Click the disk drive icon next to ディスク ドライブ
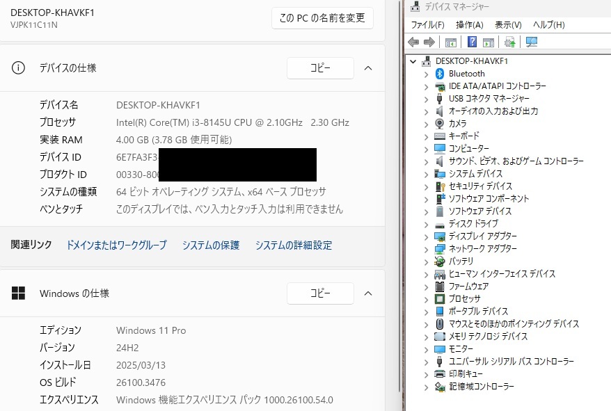Screen dimensions: 611x411 (x=440, y=225)
